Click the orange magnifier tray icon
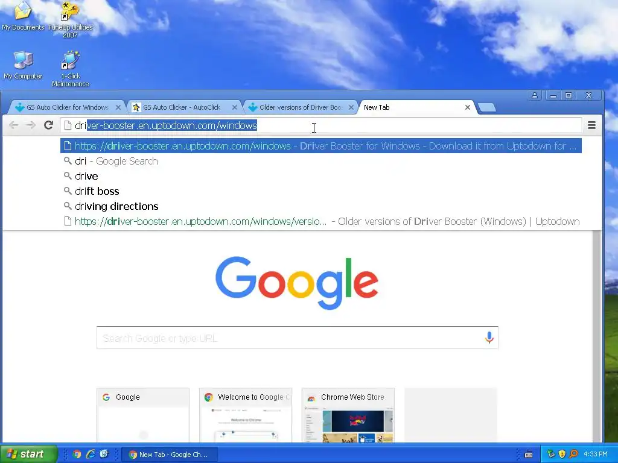The image size is (618, 463). 573,455
